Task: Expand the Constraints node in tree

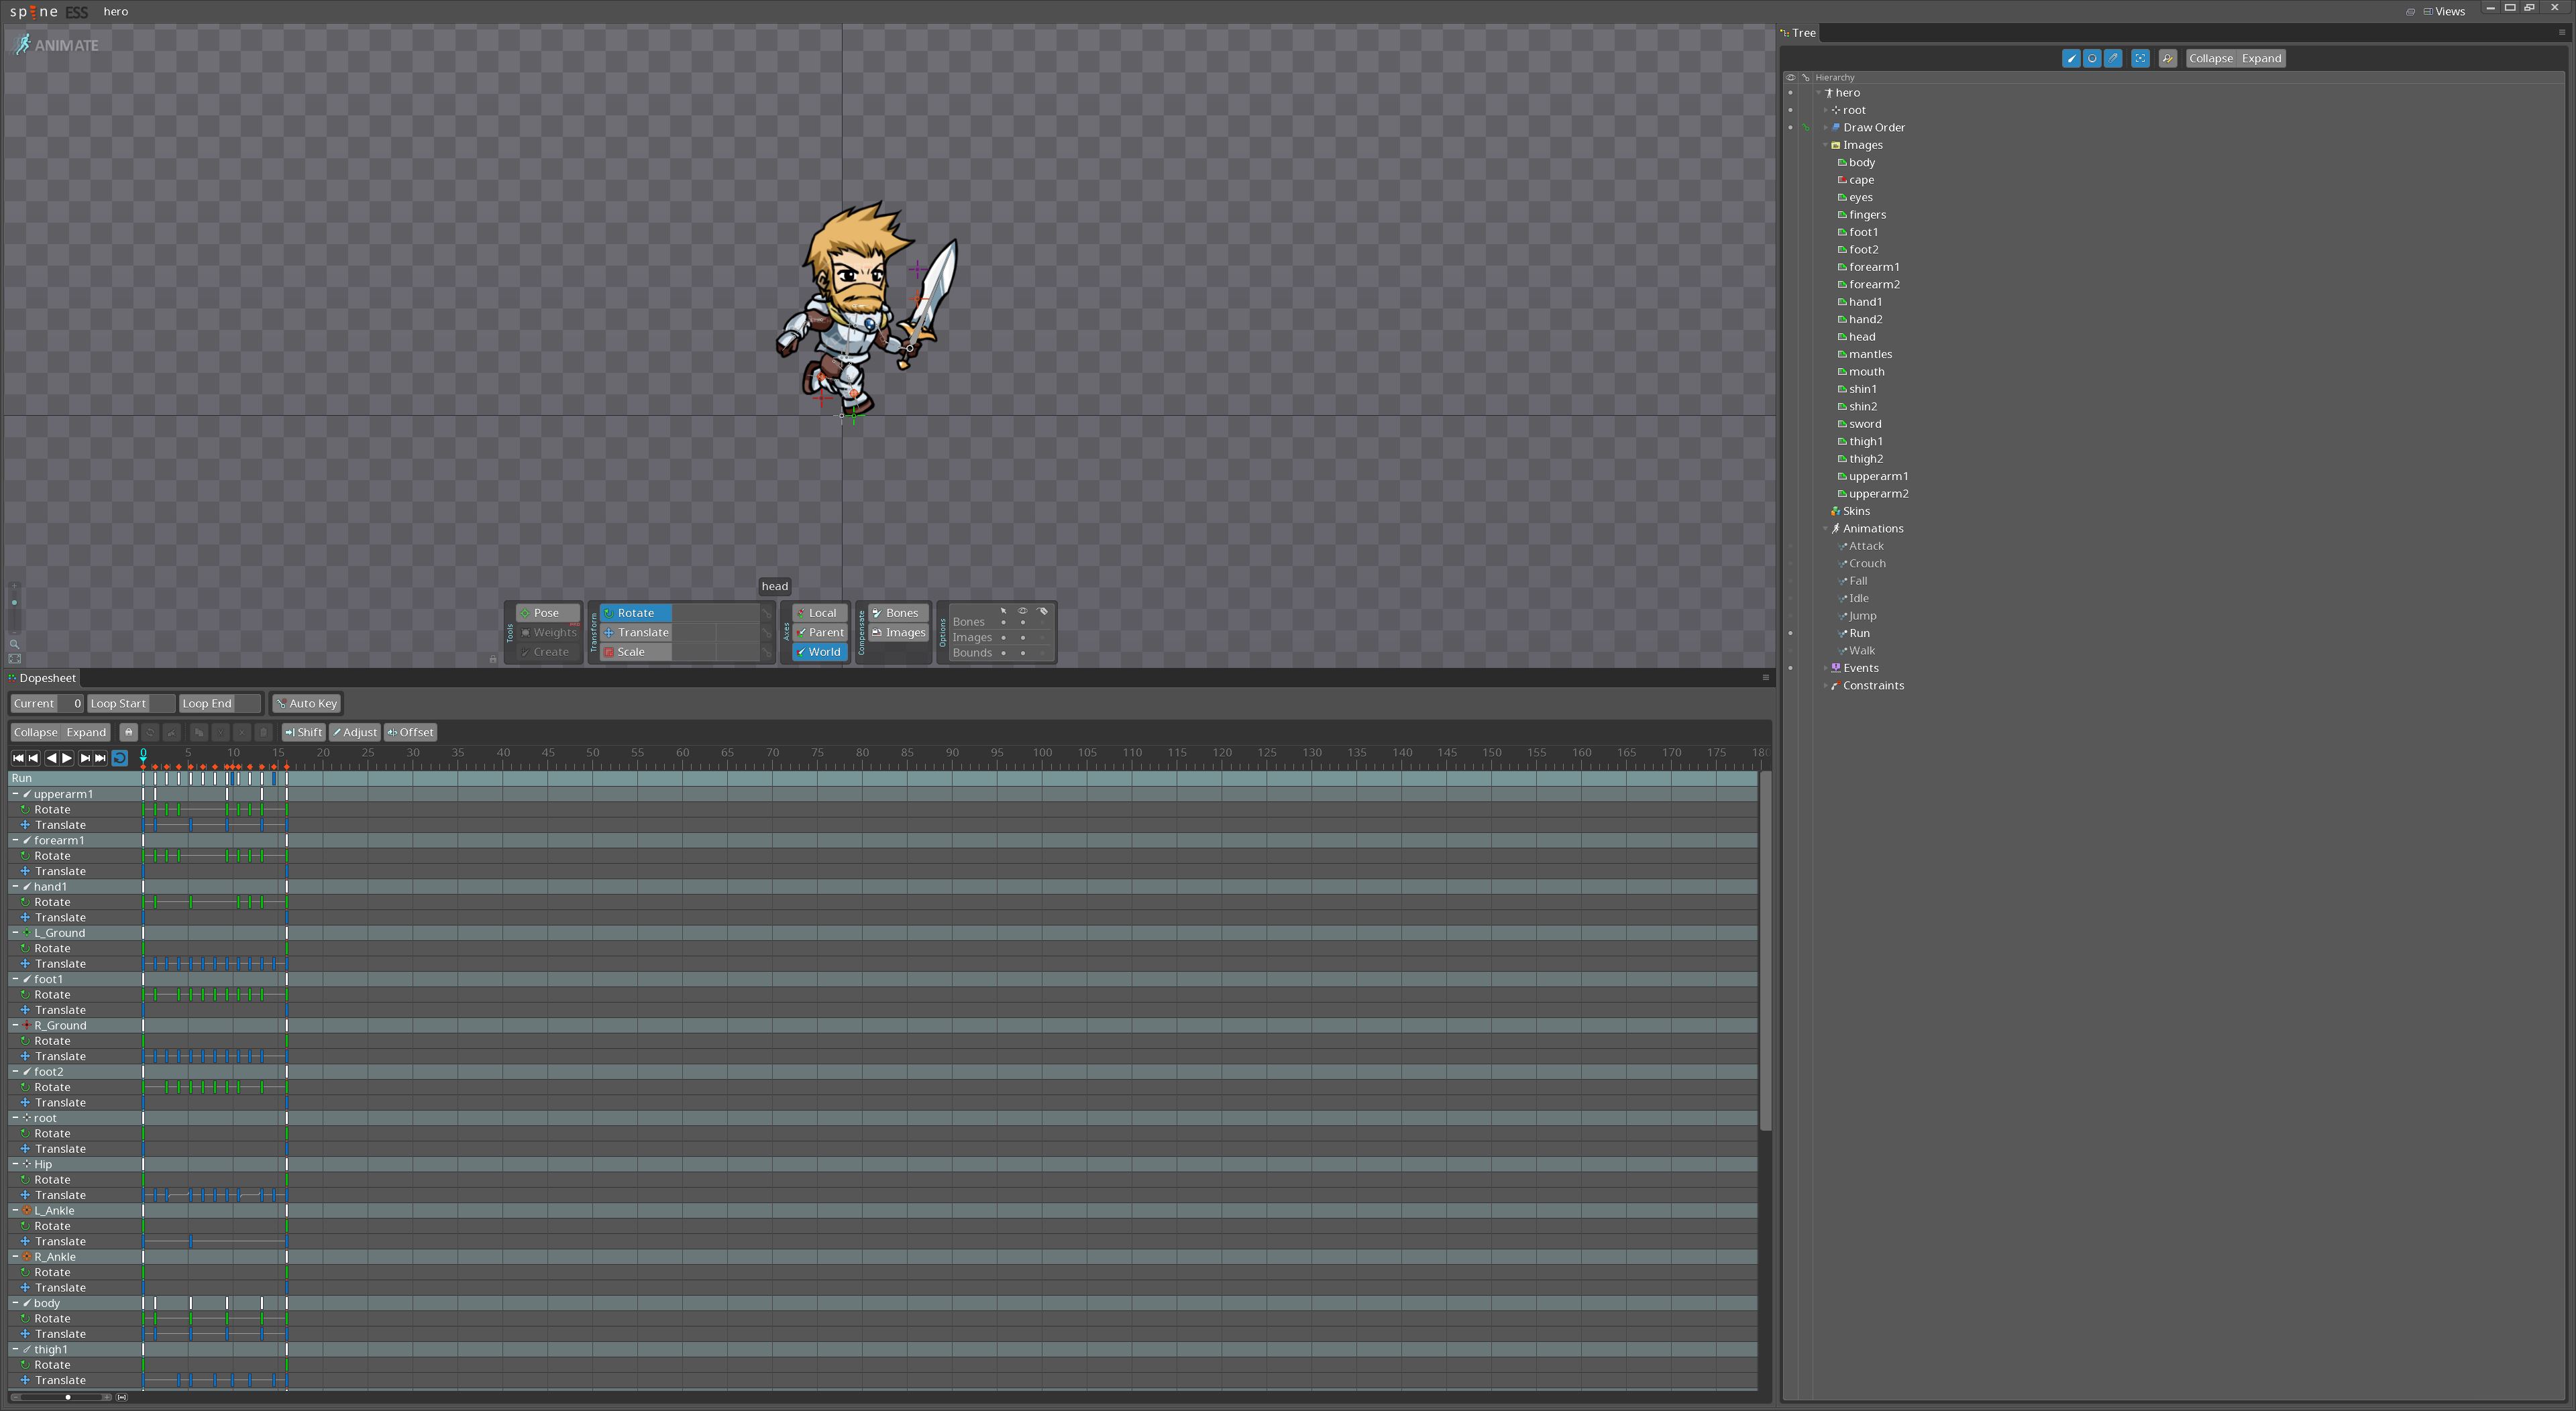Action: coord(1825,686)
